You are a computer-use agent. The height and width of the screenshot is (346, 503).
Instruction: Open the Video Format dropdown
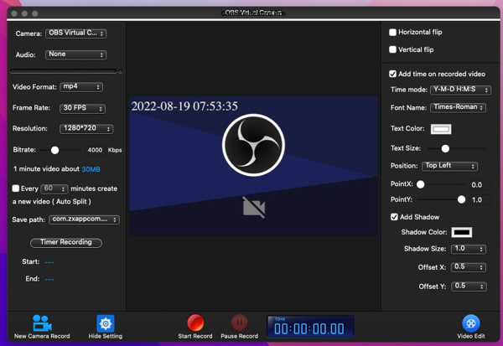tap(81, 87)
